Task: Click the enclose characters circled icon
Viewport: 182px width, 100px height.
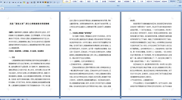Action: [34, 2]
